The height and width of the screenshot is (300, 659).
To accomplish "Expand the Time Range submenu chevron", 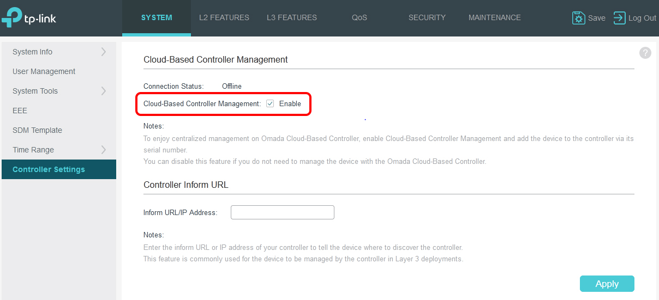I will pos(104,150).
